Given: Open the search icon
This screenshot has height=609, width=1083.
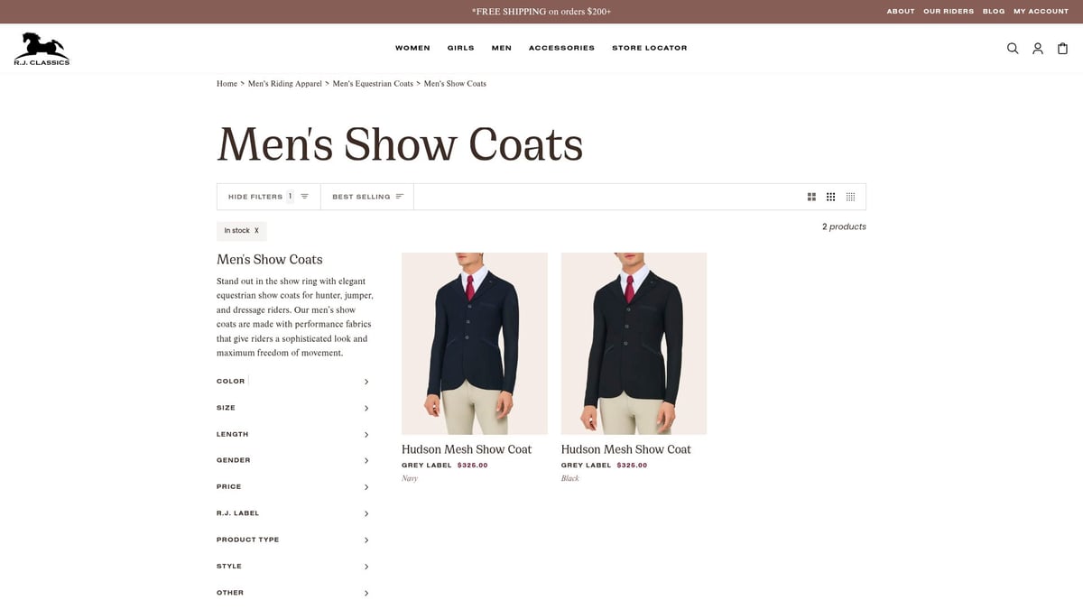Looking at the screenshot, I should click(x=1013, y=48).
